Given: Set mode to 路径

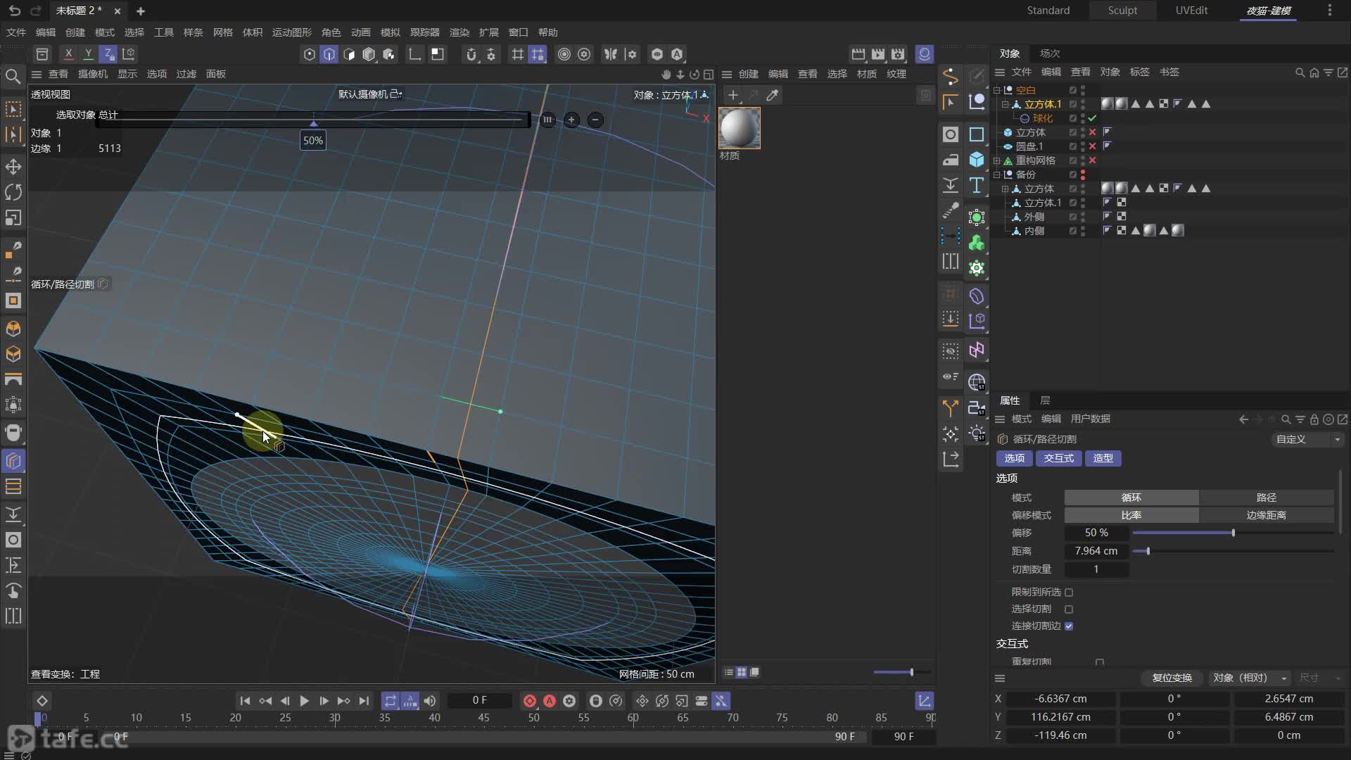Looking at the screenshot, I should pyautogui.click(x=1266, y=498).
